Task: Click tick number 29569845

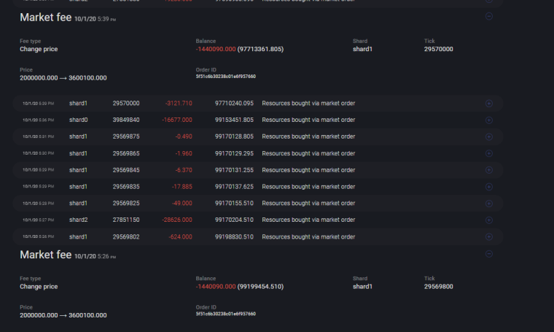Action: 126,170
